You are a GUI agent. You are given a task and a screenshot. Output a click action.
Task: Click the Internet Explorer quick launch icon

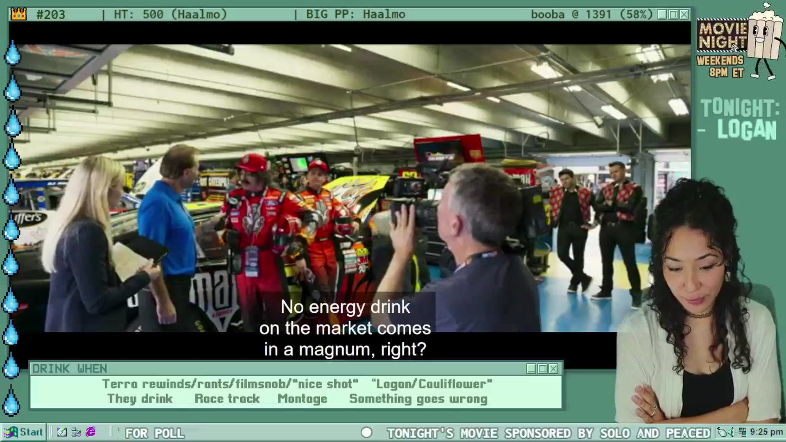coord(90,432)
